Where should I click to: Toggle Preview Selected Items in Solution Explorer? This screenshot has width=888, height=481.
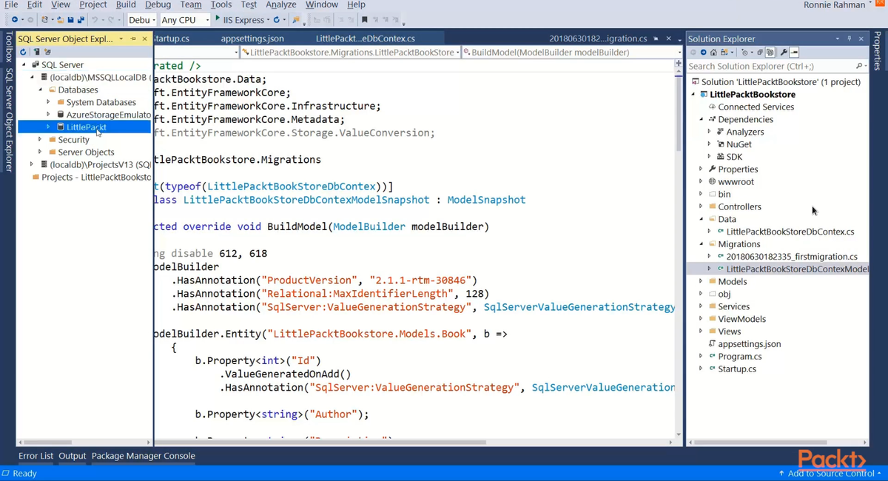point(794,53)
